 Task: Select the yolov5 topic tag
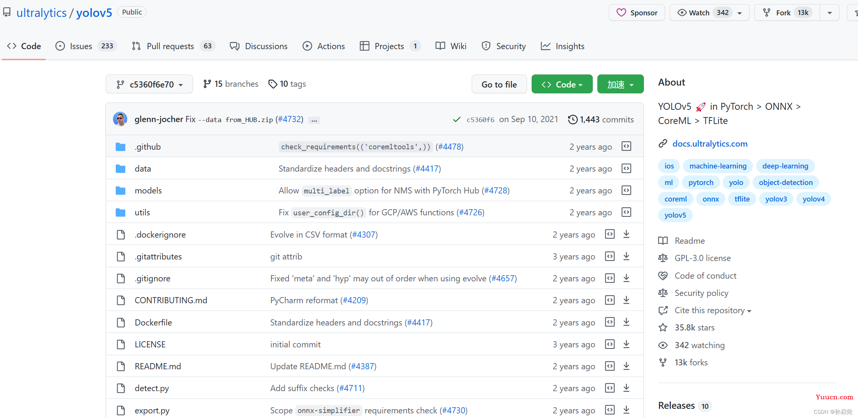coord(675,215)
